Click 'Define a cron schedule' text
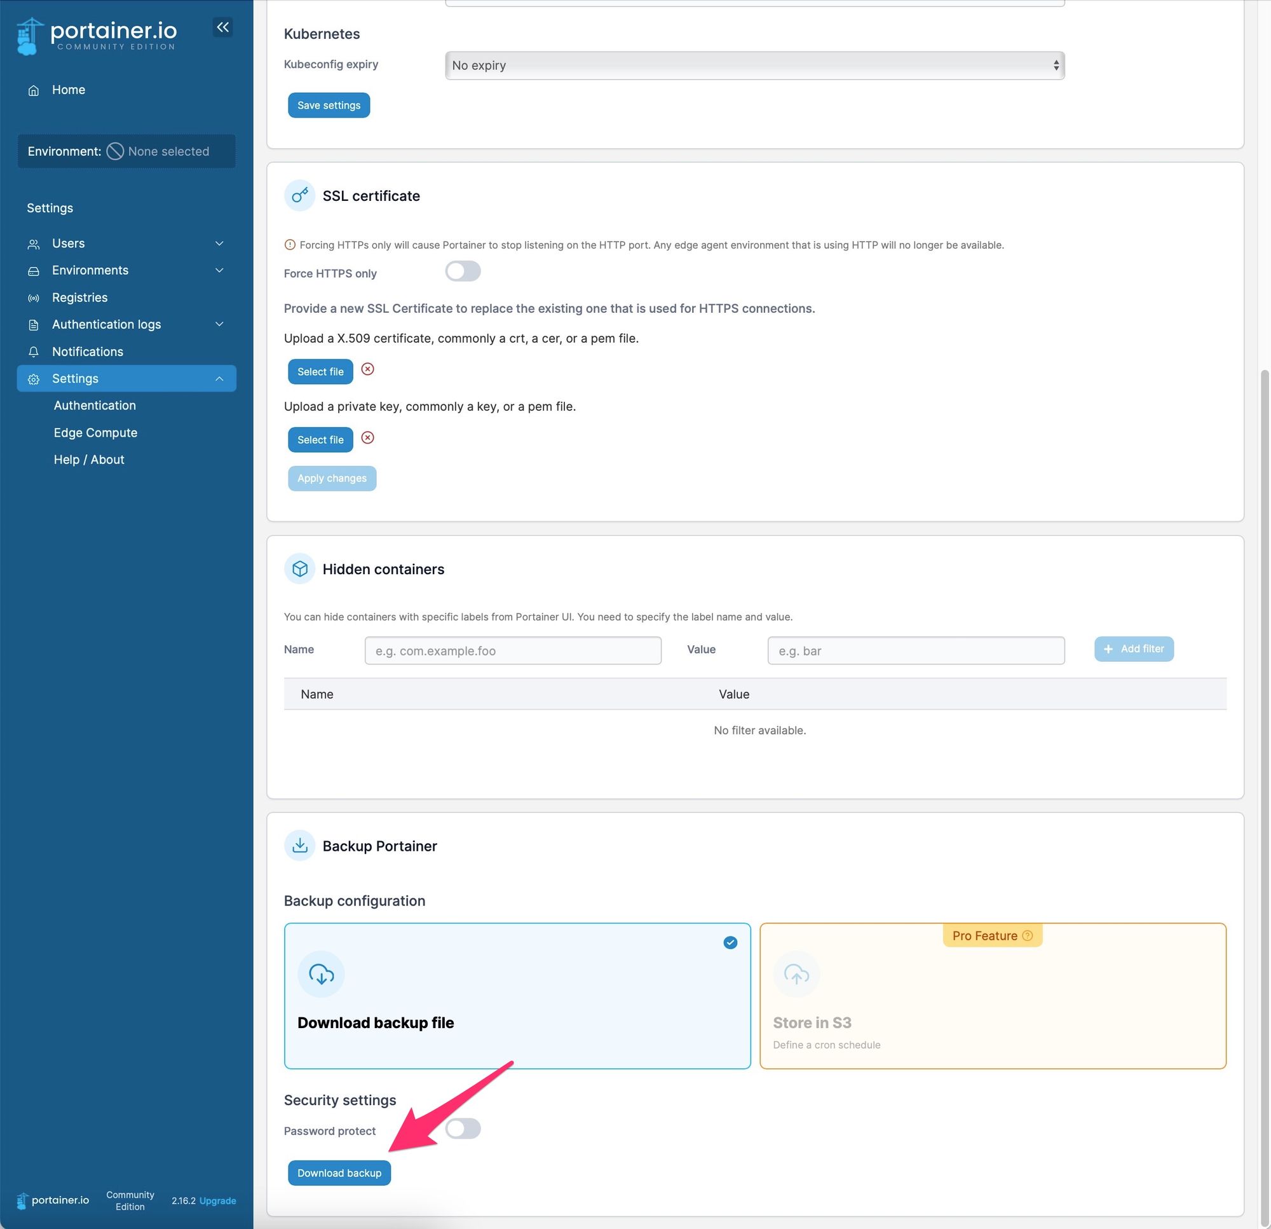1271x1229 pixels. click(x=826, y=1044)
